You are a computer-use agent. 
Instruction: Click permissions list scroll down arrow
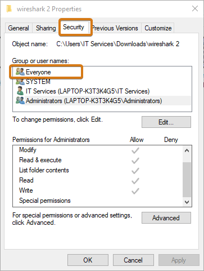(x=187, y=202)
